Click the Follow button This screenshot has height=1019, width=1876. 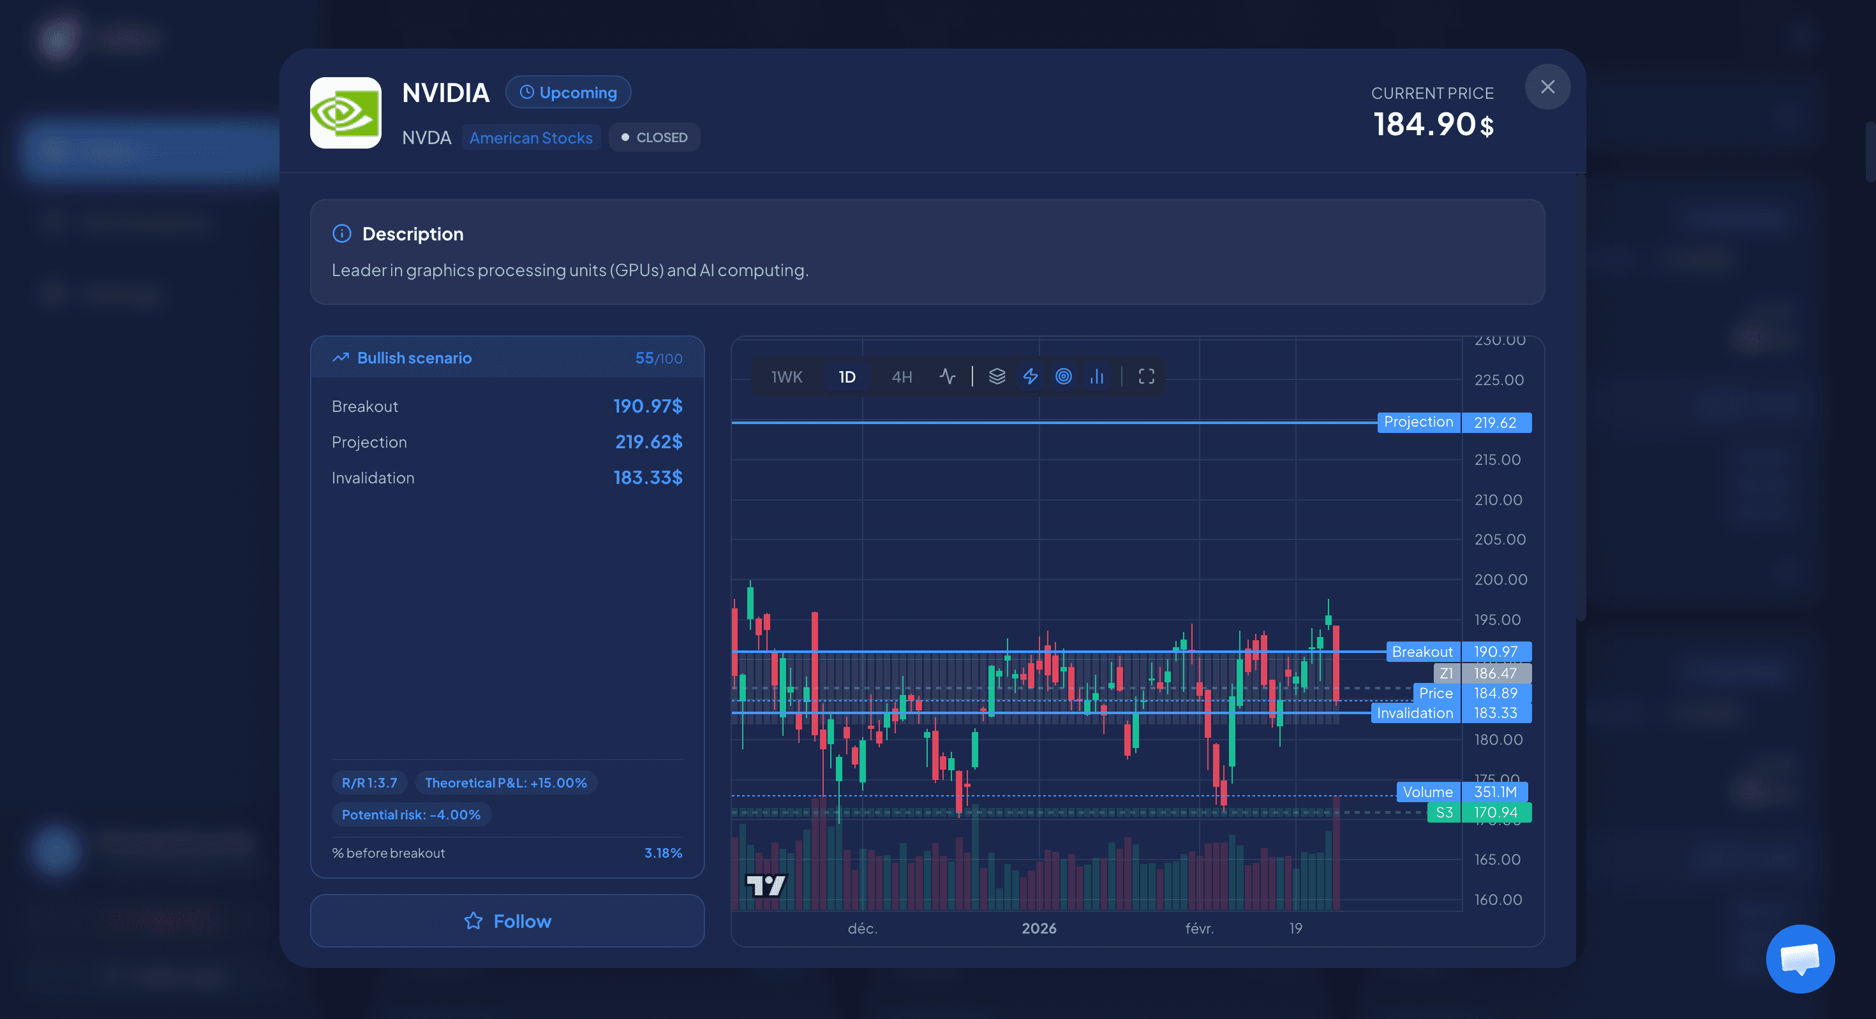[507, 920]
